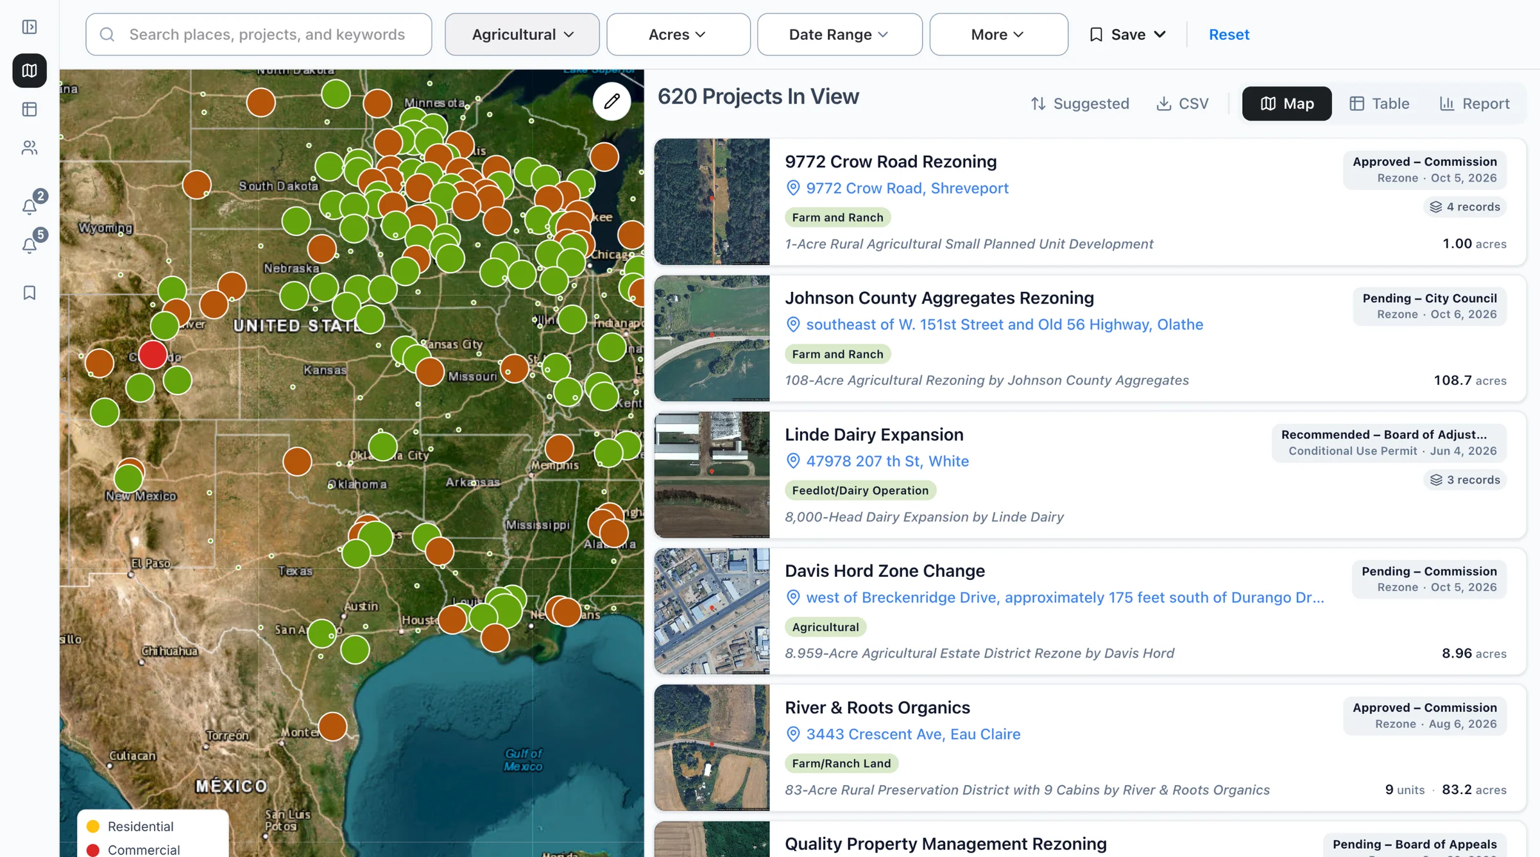Click Johnson County Aggregates Rezoning title
This screenshot has width=1540, height=857.
click(x=939, y=298)
